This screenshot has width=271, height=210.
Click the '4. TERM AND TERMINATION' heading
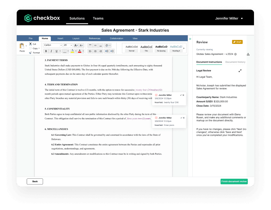[x=61, y=85]
